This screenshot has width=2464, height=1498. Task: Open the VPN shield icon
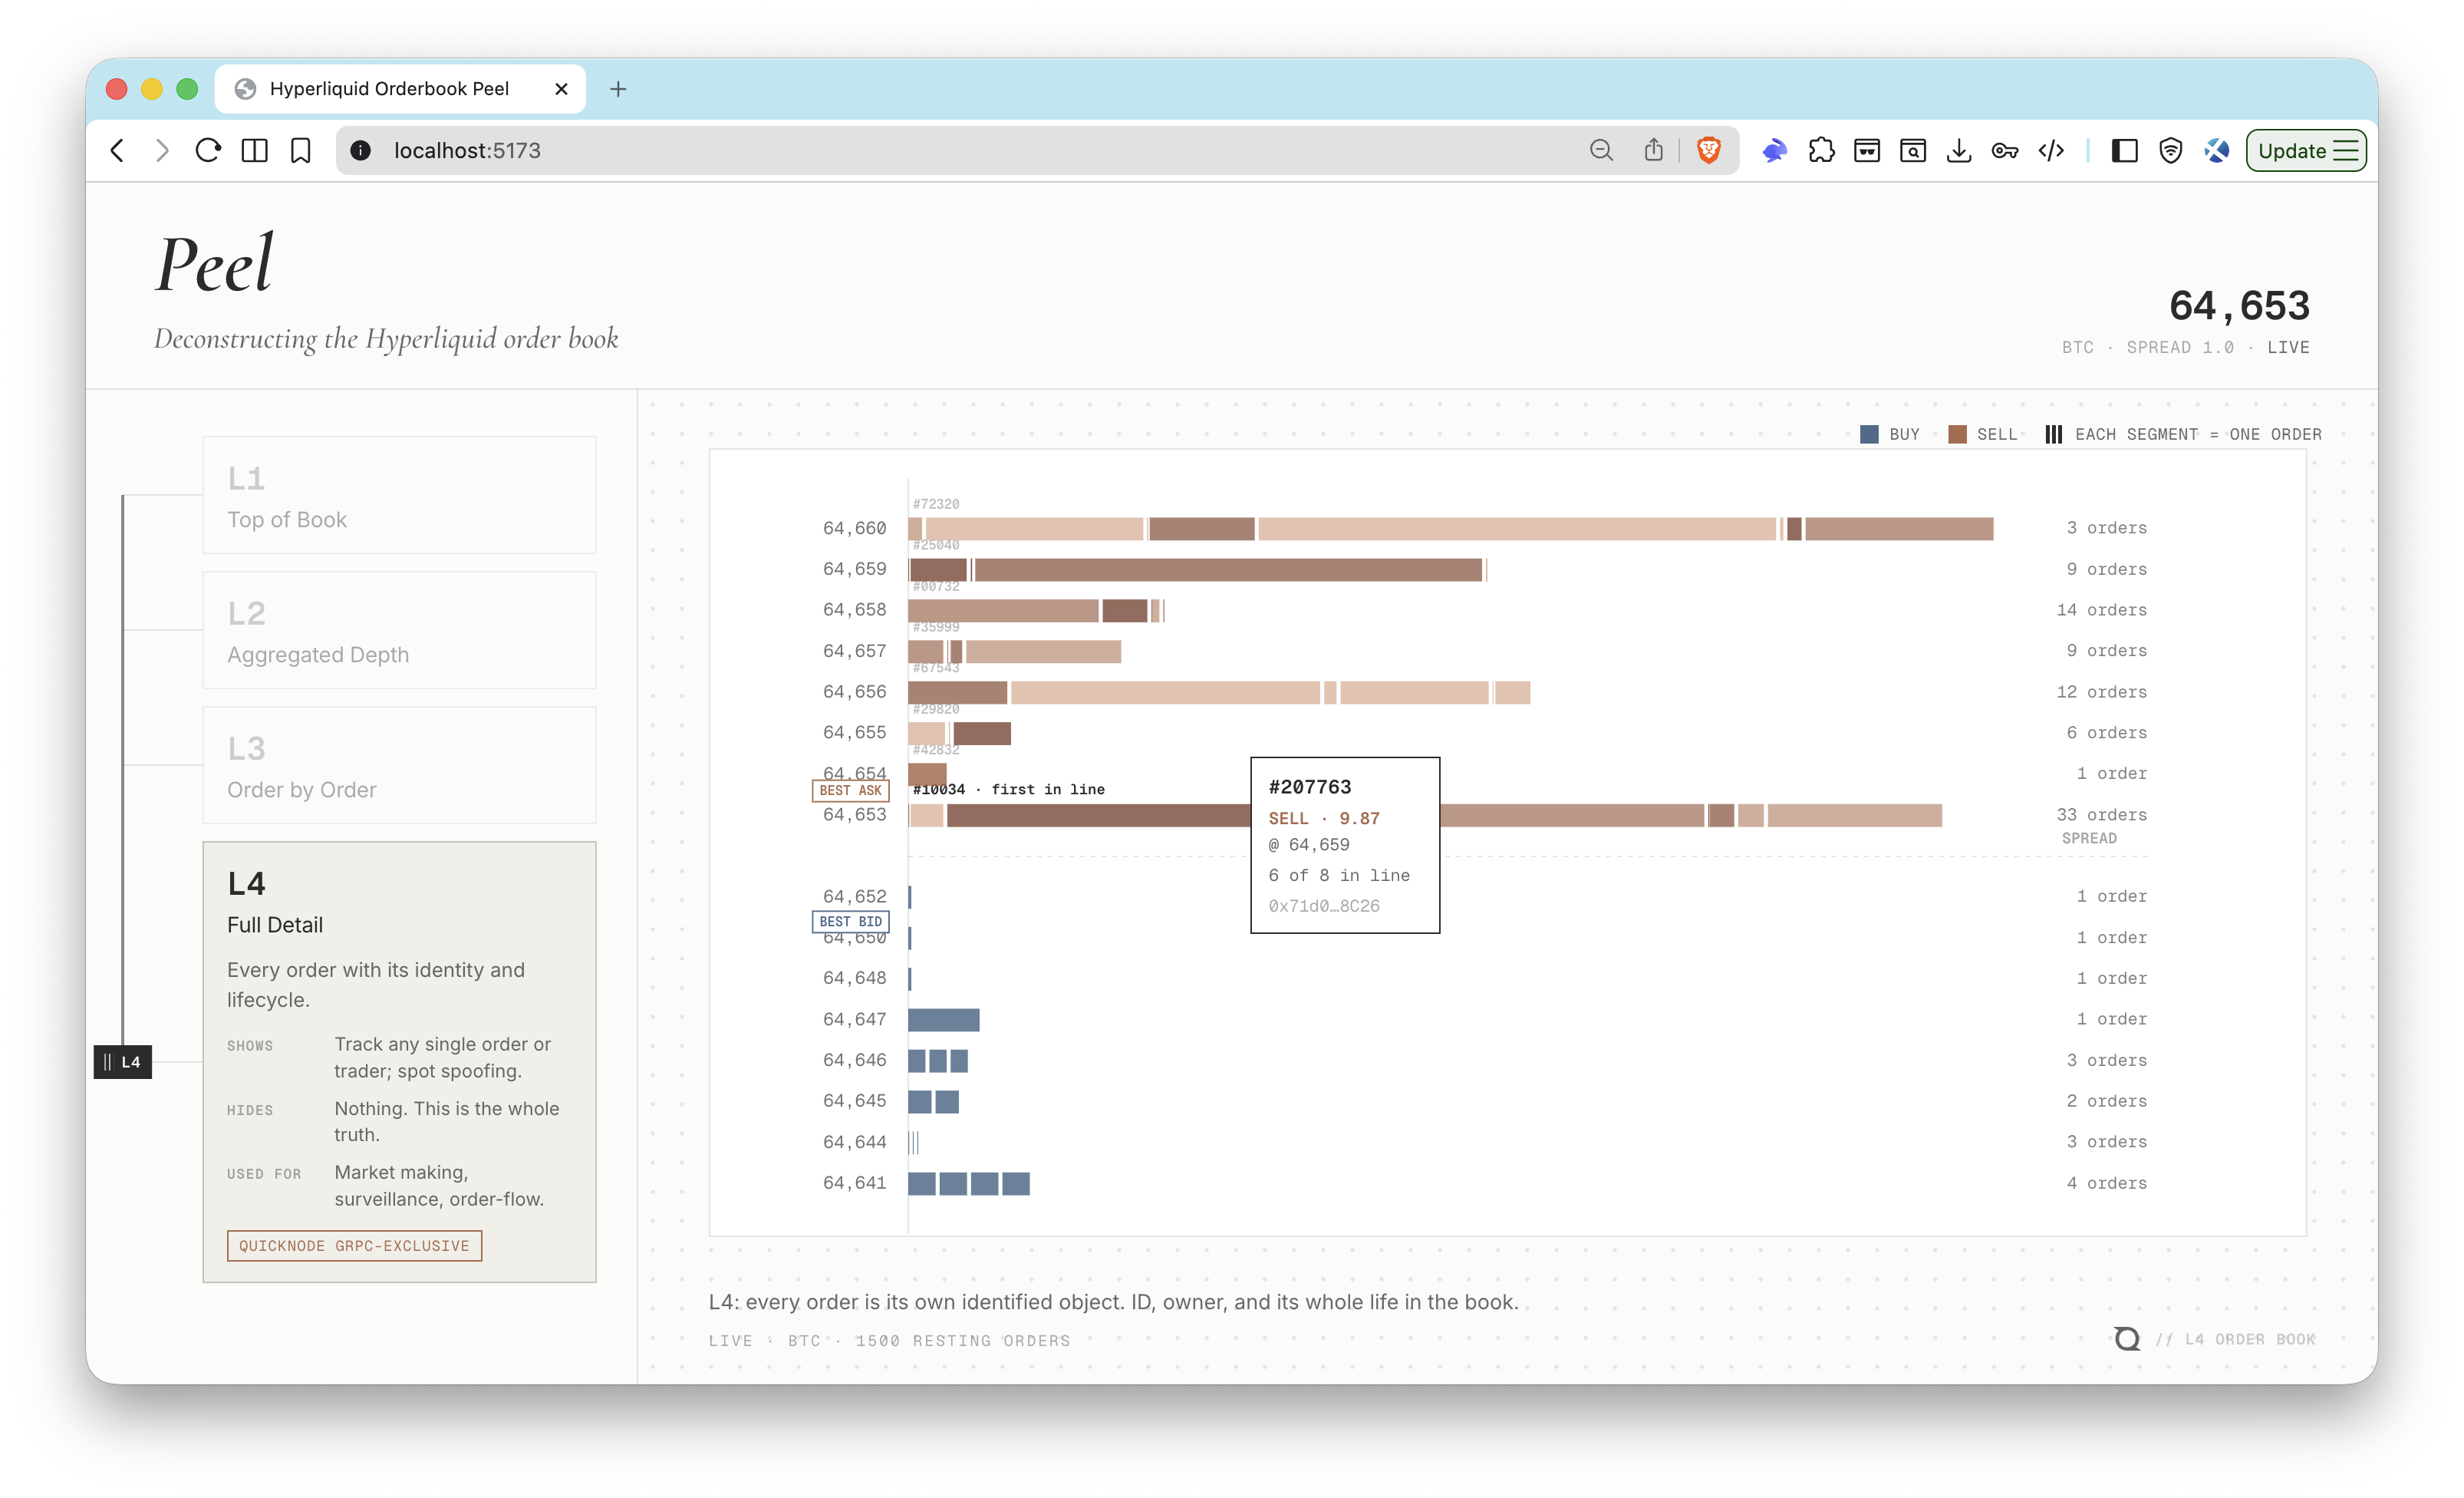pyautogui.click(x=2170, y=150)
